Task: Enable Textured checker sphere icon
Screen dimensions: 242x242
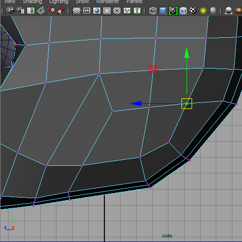Action: point(193,11)
